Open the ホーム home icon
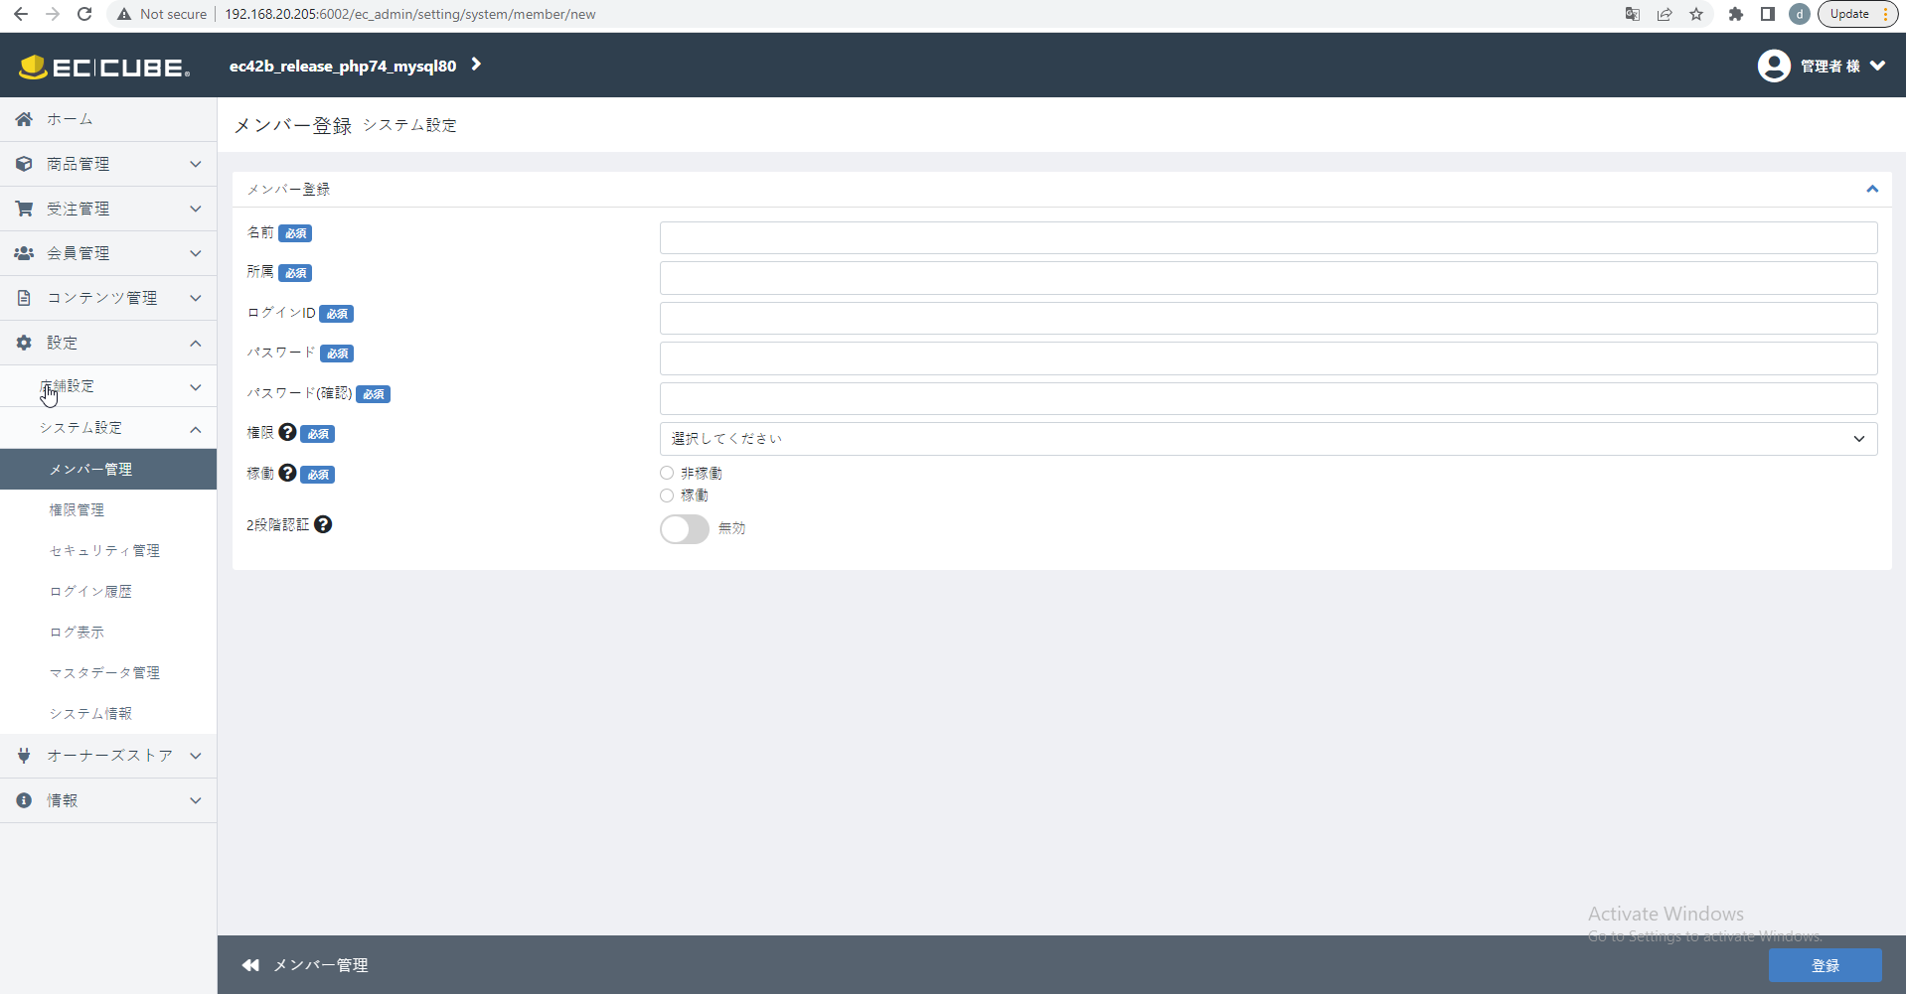 (23, 118)
